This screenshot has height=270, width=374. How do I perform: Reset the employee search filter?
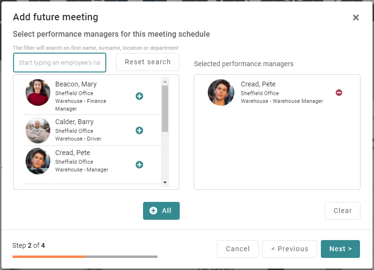147,62
